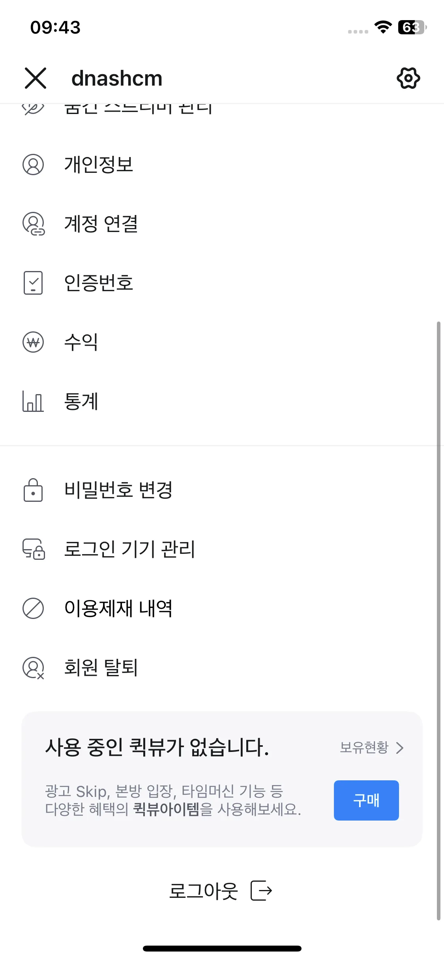Viewport: 444px width, 961px height.
Task: Click the vertical scrollbar on the right
Action: (x=438, y=621)
